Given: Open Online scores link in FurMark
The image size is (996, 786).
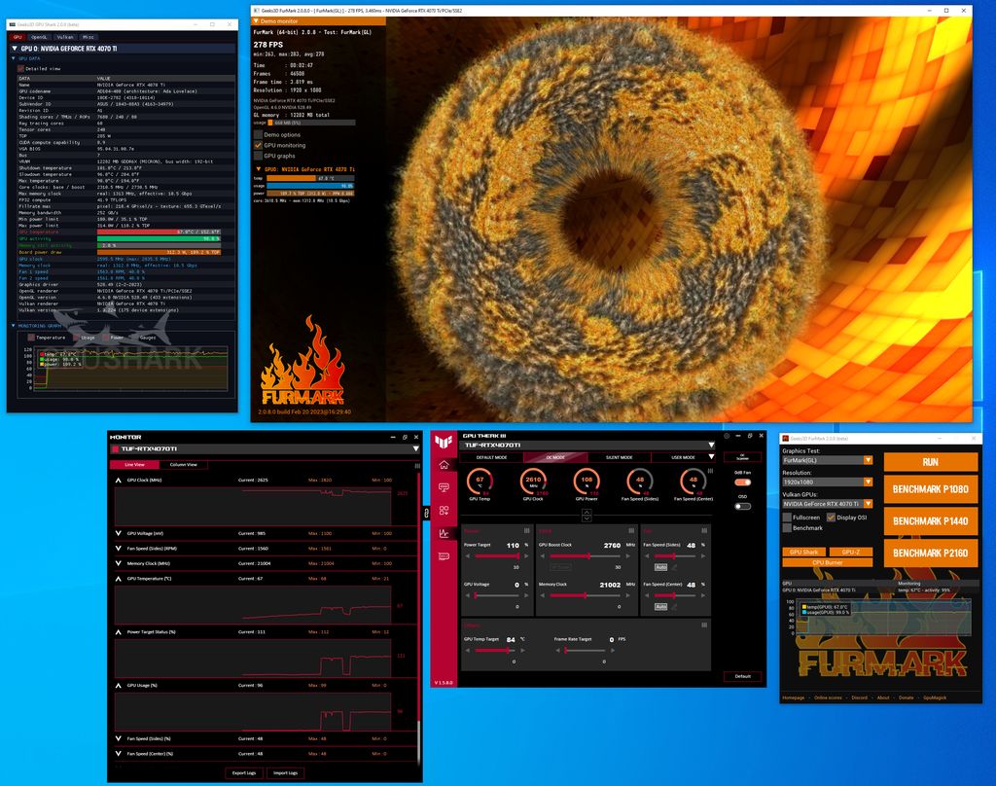Looking at the screenshot, I should click(x=828, y=697).
